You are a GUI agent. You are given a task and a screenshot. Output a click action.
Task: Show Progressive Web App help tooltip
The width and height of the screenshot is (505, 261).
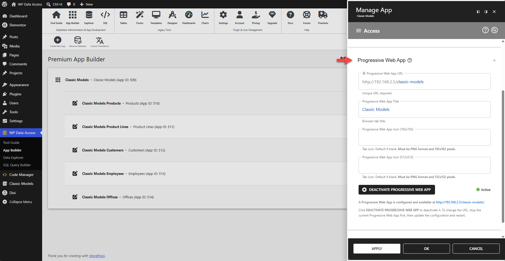coord(410,60)
